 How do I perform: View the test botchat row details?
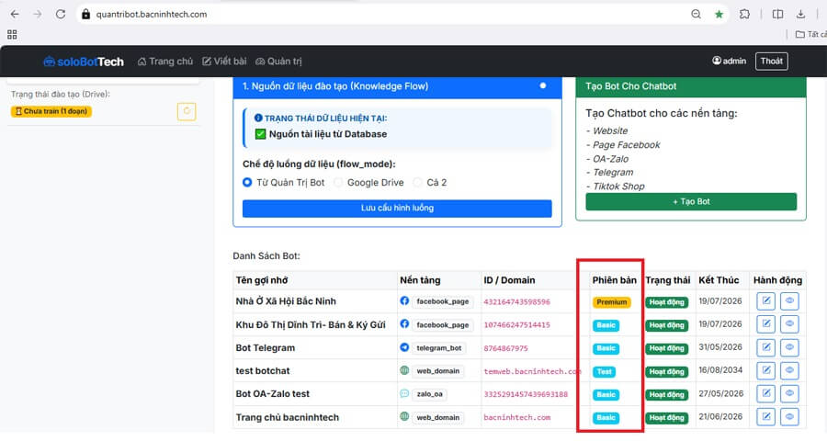(789, 370)
